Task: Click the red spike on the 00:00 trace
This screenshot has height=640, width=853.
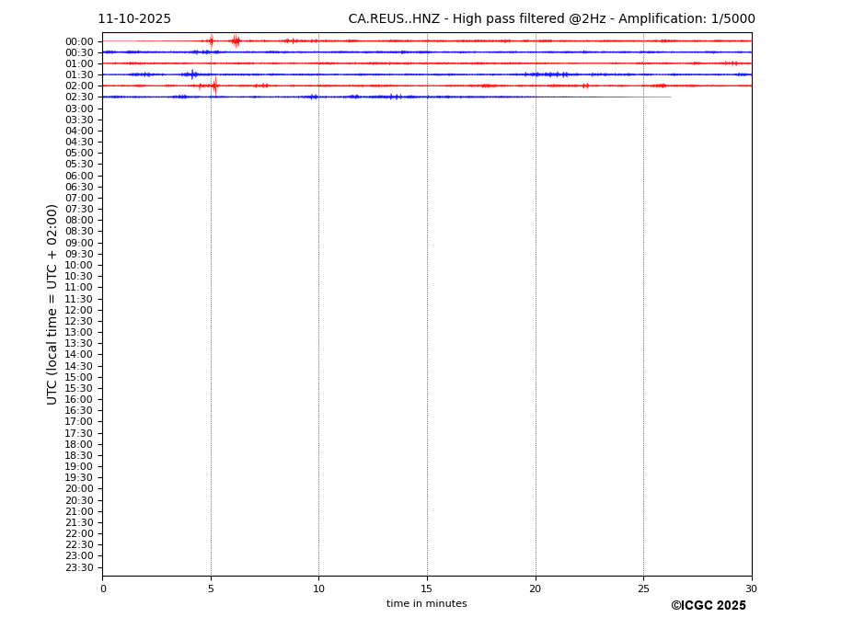Action: 236,40
